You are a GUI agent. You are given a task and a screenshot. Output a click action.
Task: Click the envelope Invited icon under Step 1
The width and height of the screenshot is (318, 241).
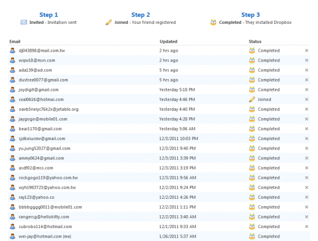(24, 22)
